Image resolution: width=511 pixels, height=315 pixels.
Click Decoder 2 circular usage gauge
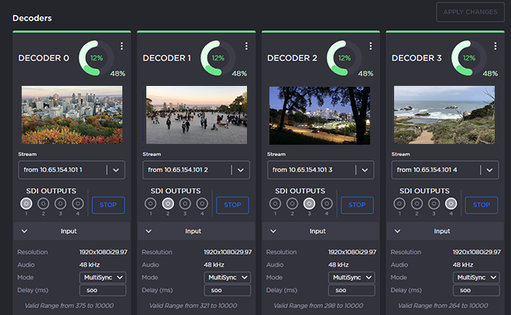click(x=345, y=58)
